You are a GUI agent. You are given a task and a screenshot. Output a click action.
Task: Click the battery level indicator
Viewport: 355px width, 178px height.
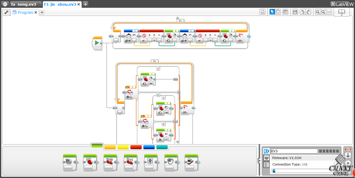(329, 151)
